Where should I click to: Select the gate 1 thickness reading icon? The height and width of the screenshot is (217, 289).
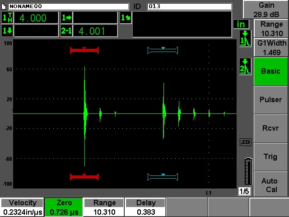[x=8, y=18]
